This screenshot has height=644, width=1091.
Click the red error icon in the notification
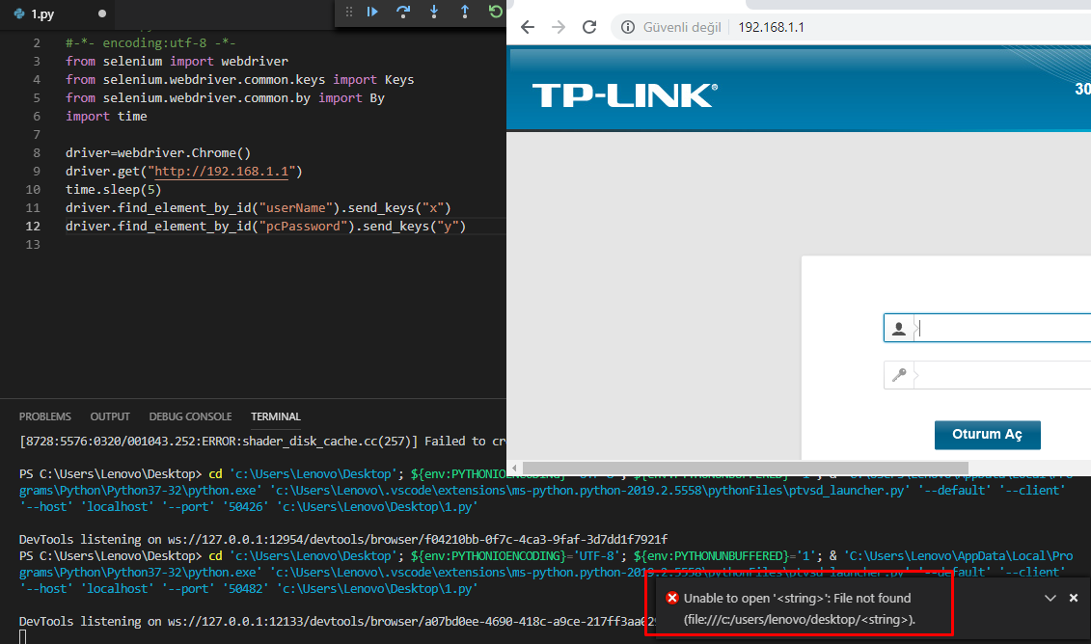[672, 598]
